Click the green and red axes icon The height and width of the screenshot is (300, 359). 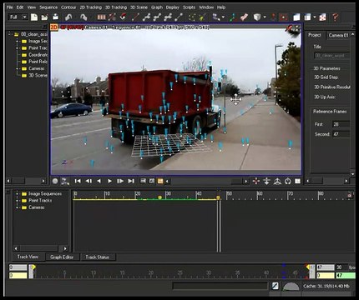pos(233,17)
